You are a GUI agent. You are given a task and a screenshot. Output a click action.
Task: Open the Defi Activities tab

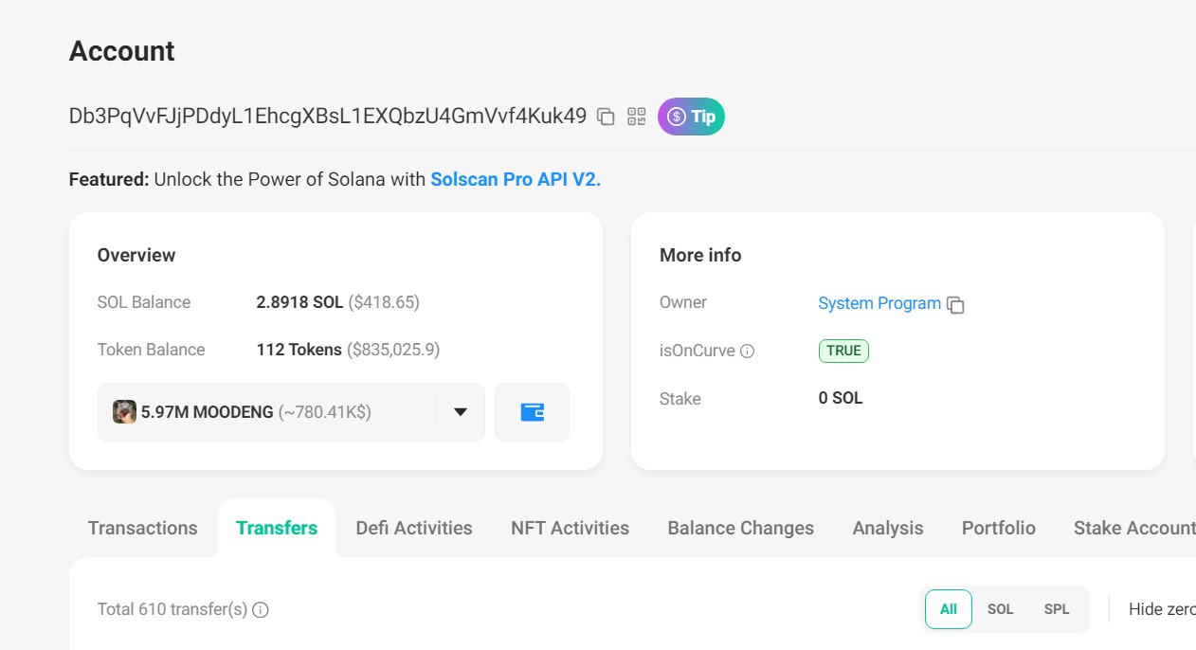414,528
